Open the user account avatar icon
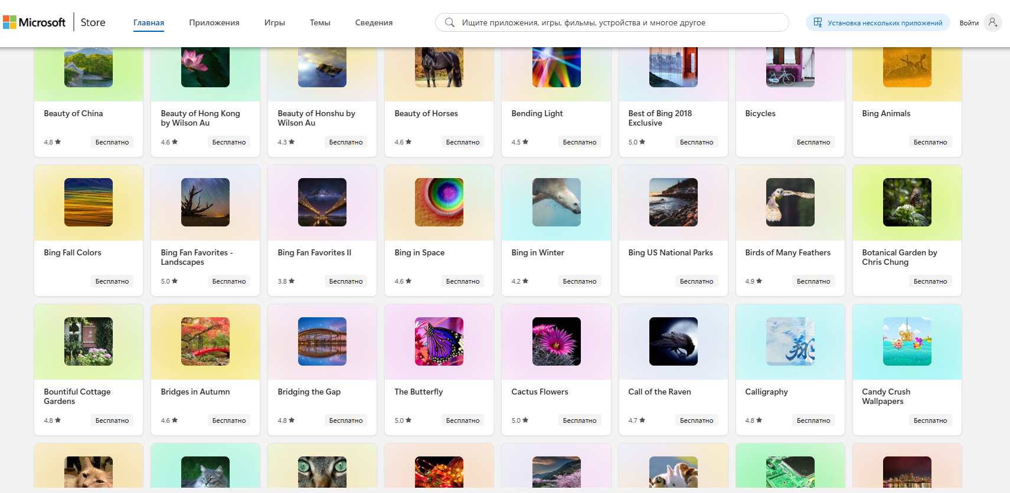Screen dimensions: 1010x493 993,22
